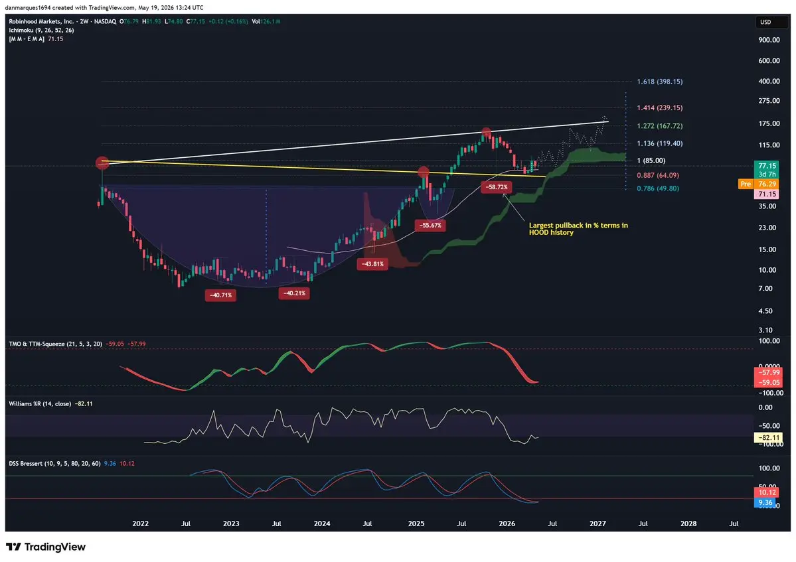796x562 pixels.
Task: Click the 0.887 (64.09) Fibonacci level label
Action: click(658, 175)
